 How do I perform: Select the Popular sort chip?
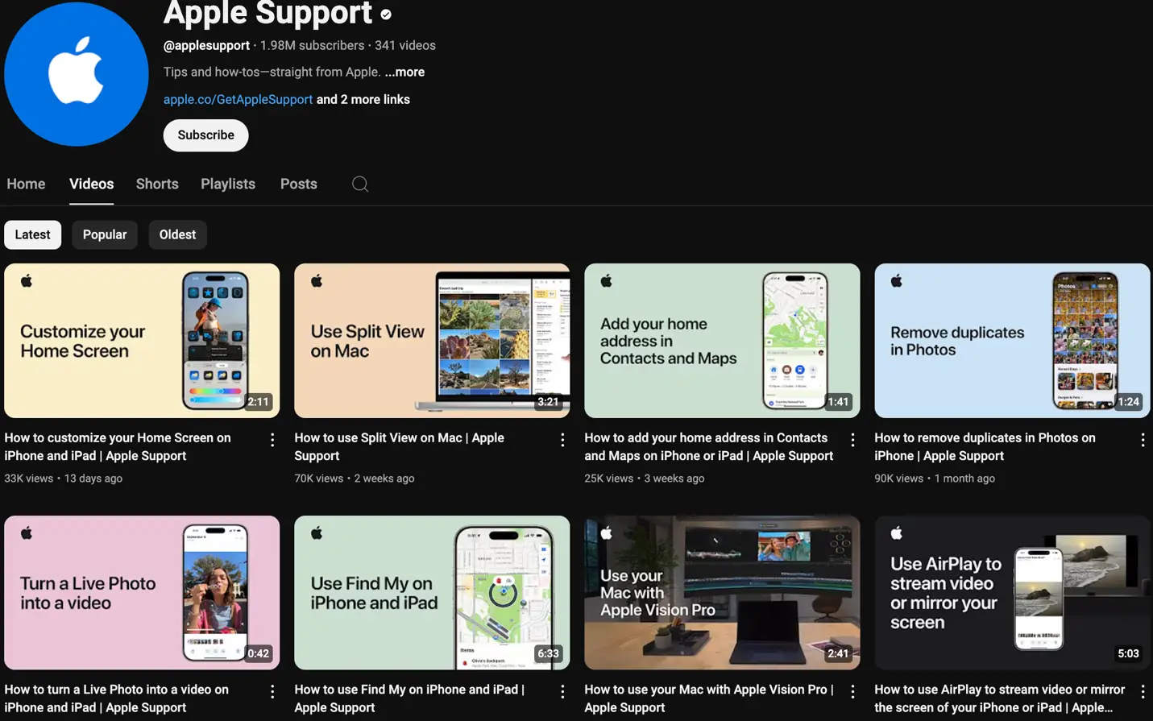pos(105,234)
